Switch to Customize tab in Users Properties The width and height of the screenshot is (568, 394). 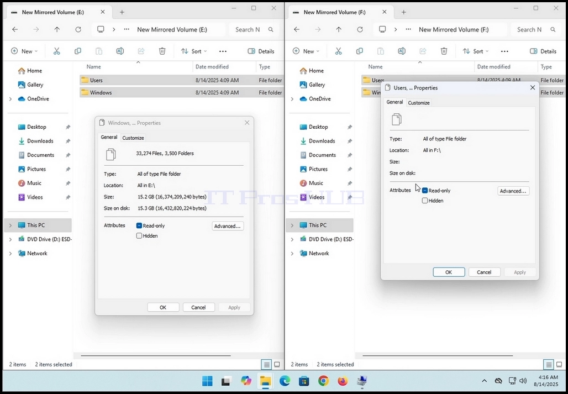(419, 103)
